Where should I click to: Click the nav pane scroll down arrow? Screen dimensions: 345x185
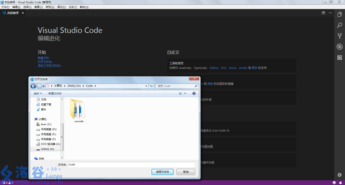[x=62, y=158]
